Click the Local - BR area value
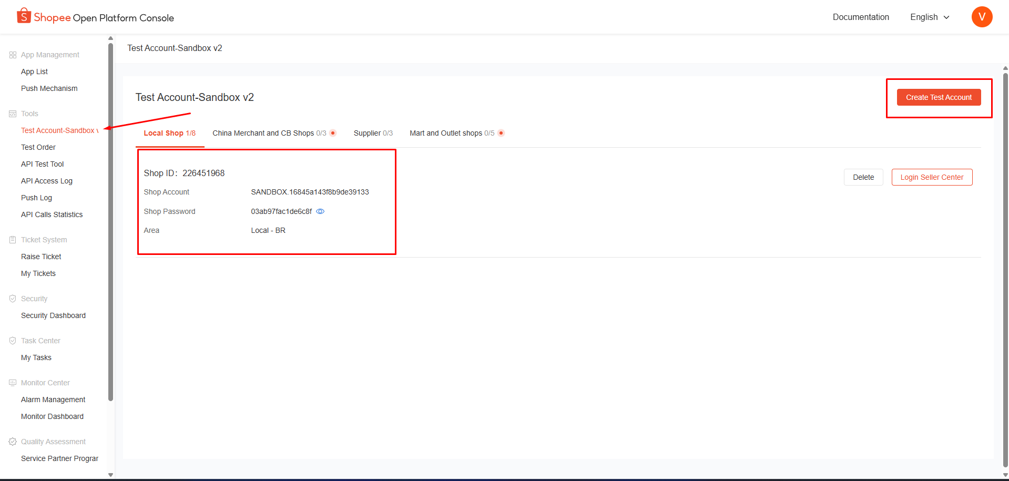 click(x=268, y=230)
